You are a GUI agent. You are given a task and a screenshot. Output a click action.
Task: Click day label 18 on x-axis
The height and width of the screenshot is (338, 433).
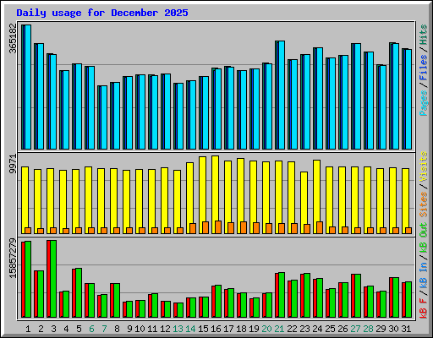pyautogui.click(x=241, y=329)
